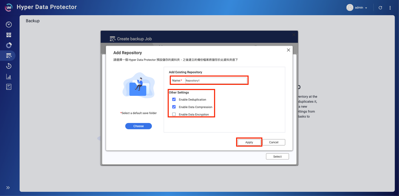Click the Select button in Create backup Job

[277, 156]
